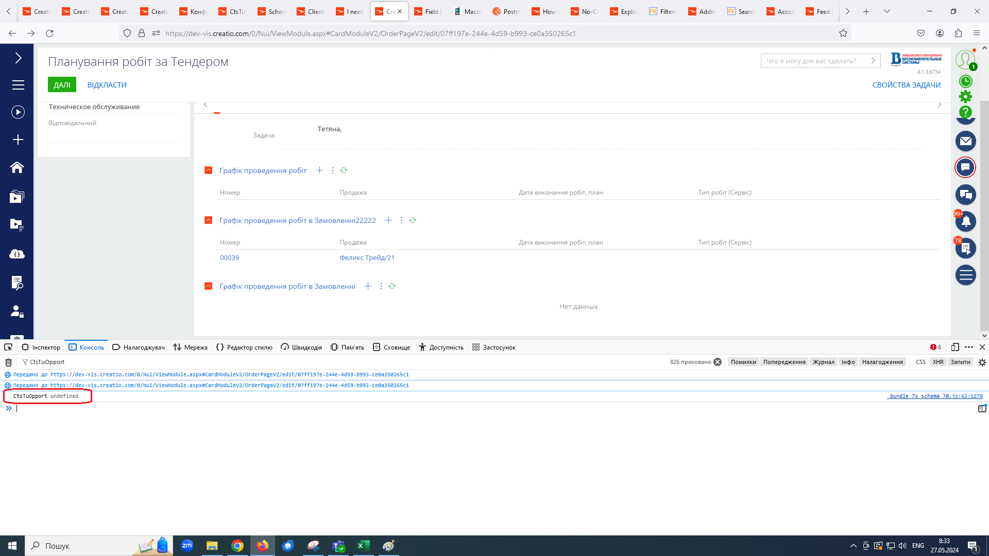Switch to Сховище devtools tab
989x556 pixels.
pos(391,347)
